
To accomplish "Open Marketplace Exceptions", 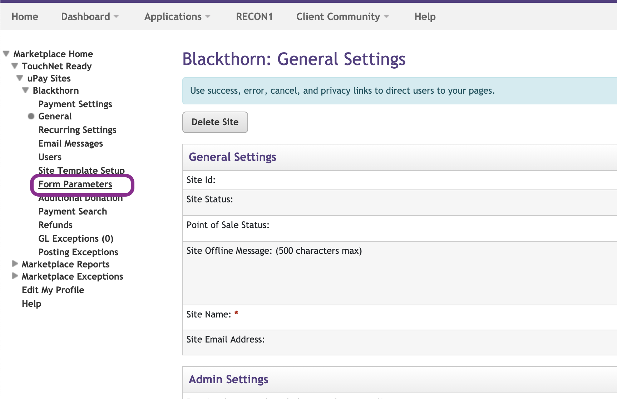I will click(x=73, y=276).
